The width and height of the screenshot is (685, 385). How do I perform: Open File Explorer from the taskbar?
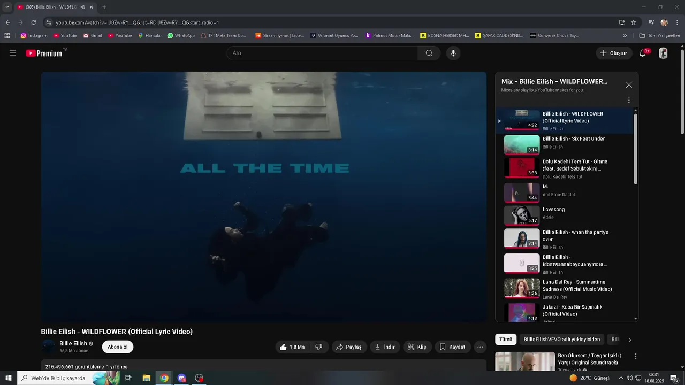[146, 378]
